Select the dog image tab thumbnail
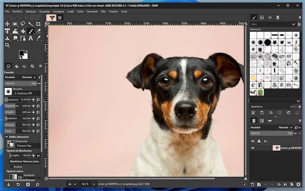The height and width of the screenshot is (191, 305). [x=51, y=18]
